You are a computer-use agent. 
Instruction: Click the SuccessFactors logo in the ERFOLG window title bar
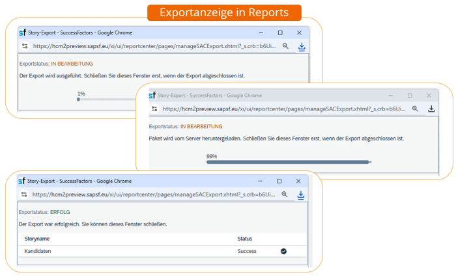click(21, 181)
